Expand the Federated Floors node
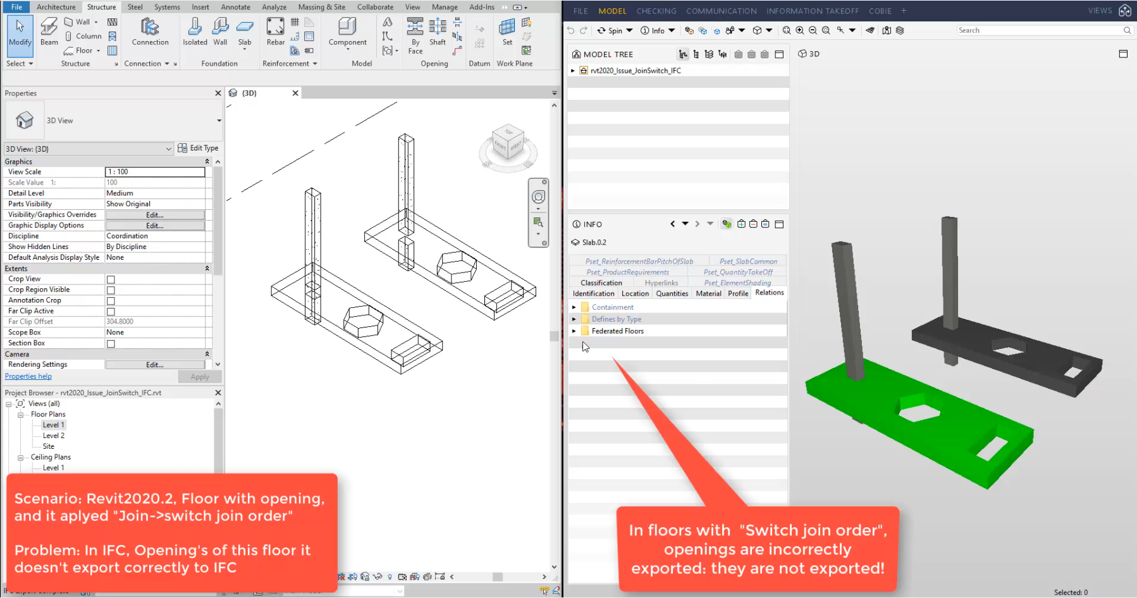This screenshot has width=1137, height=598. point(574,331)
